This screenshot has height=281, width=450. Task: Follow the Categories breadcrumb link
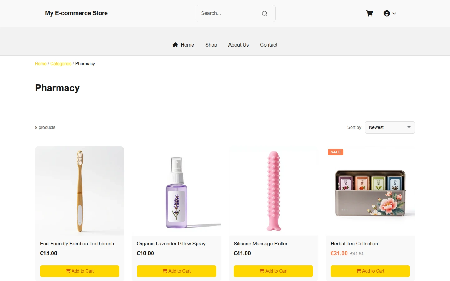pyautogui.click(x=61, y=64)
